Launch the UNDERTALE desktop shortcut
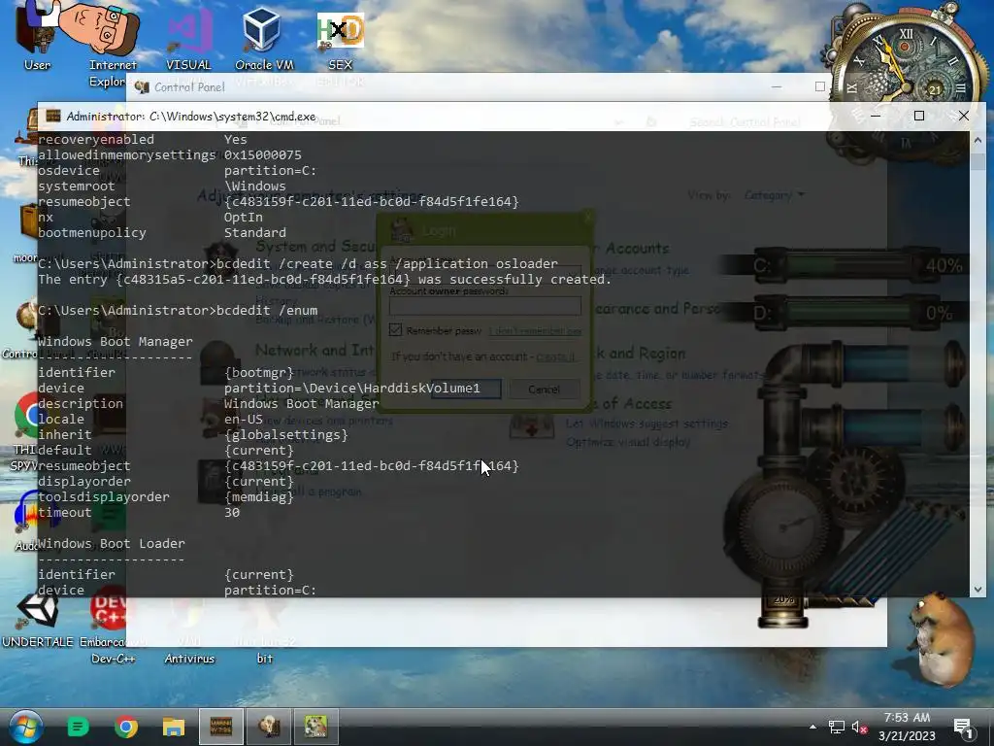The height and width of the screenshot is (746, 994). click(38, 619)
